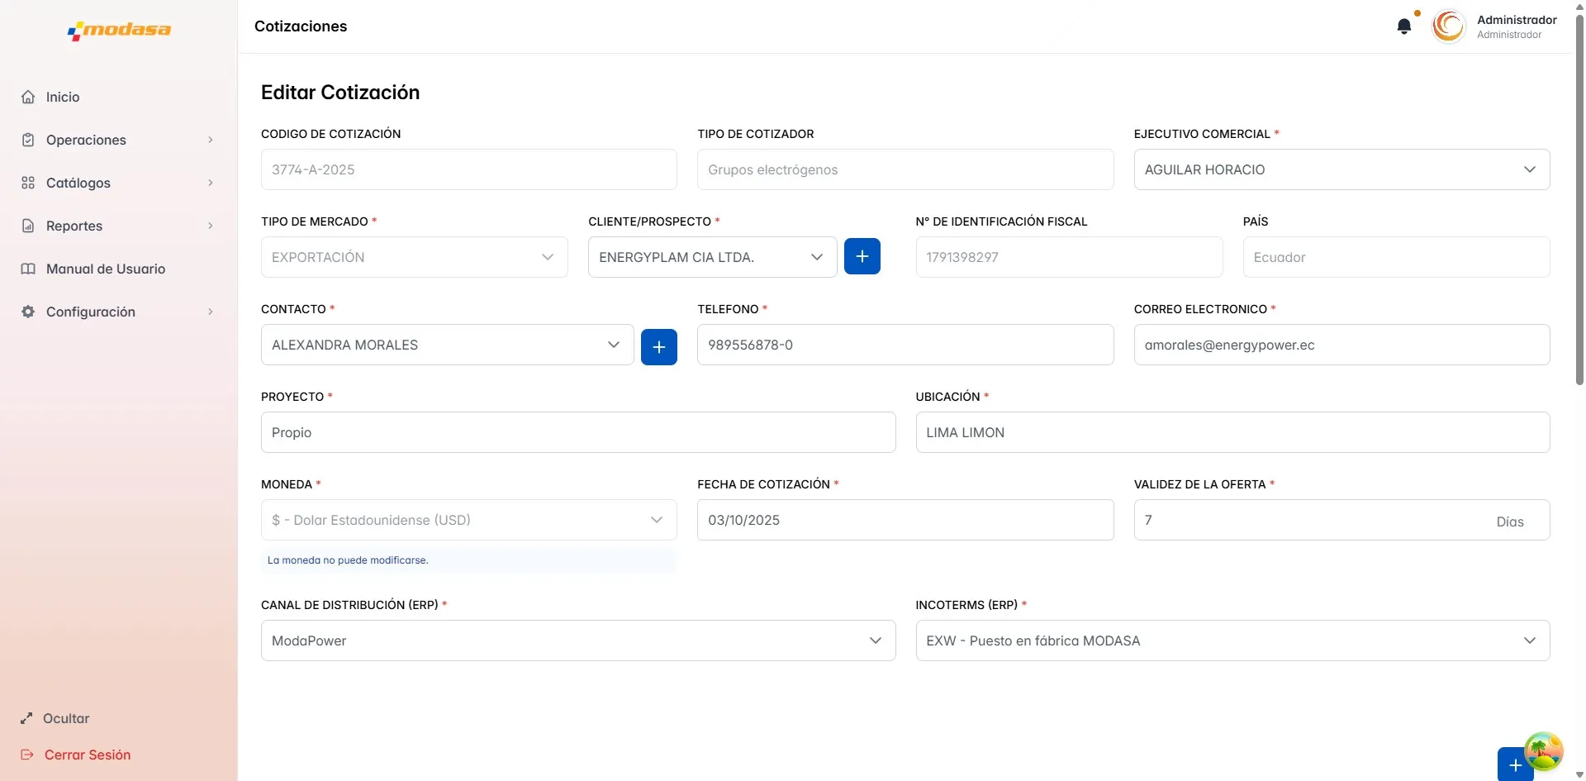Open the Cliente/Prospecto dropdown

coord(711,257)
